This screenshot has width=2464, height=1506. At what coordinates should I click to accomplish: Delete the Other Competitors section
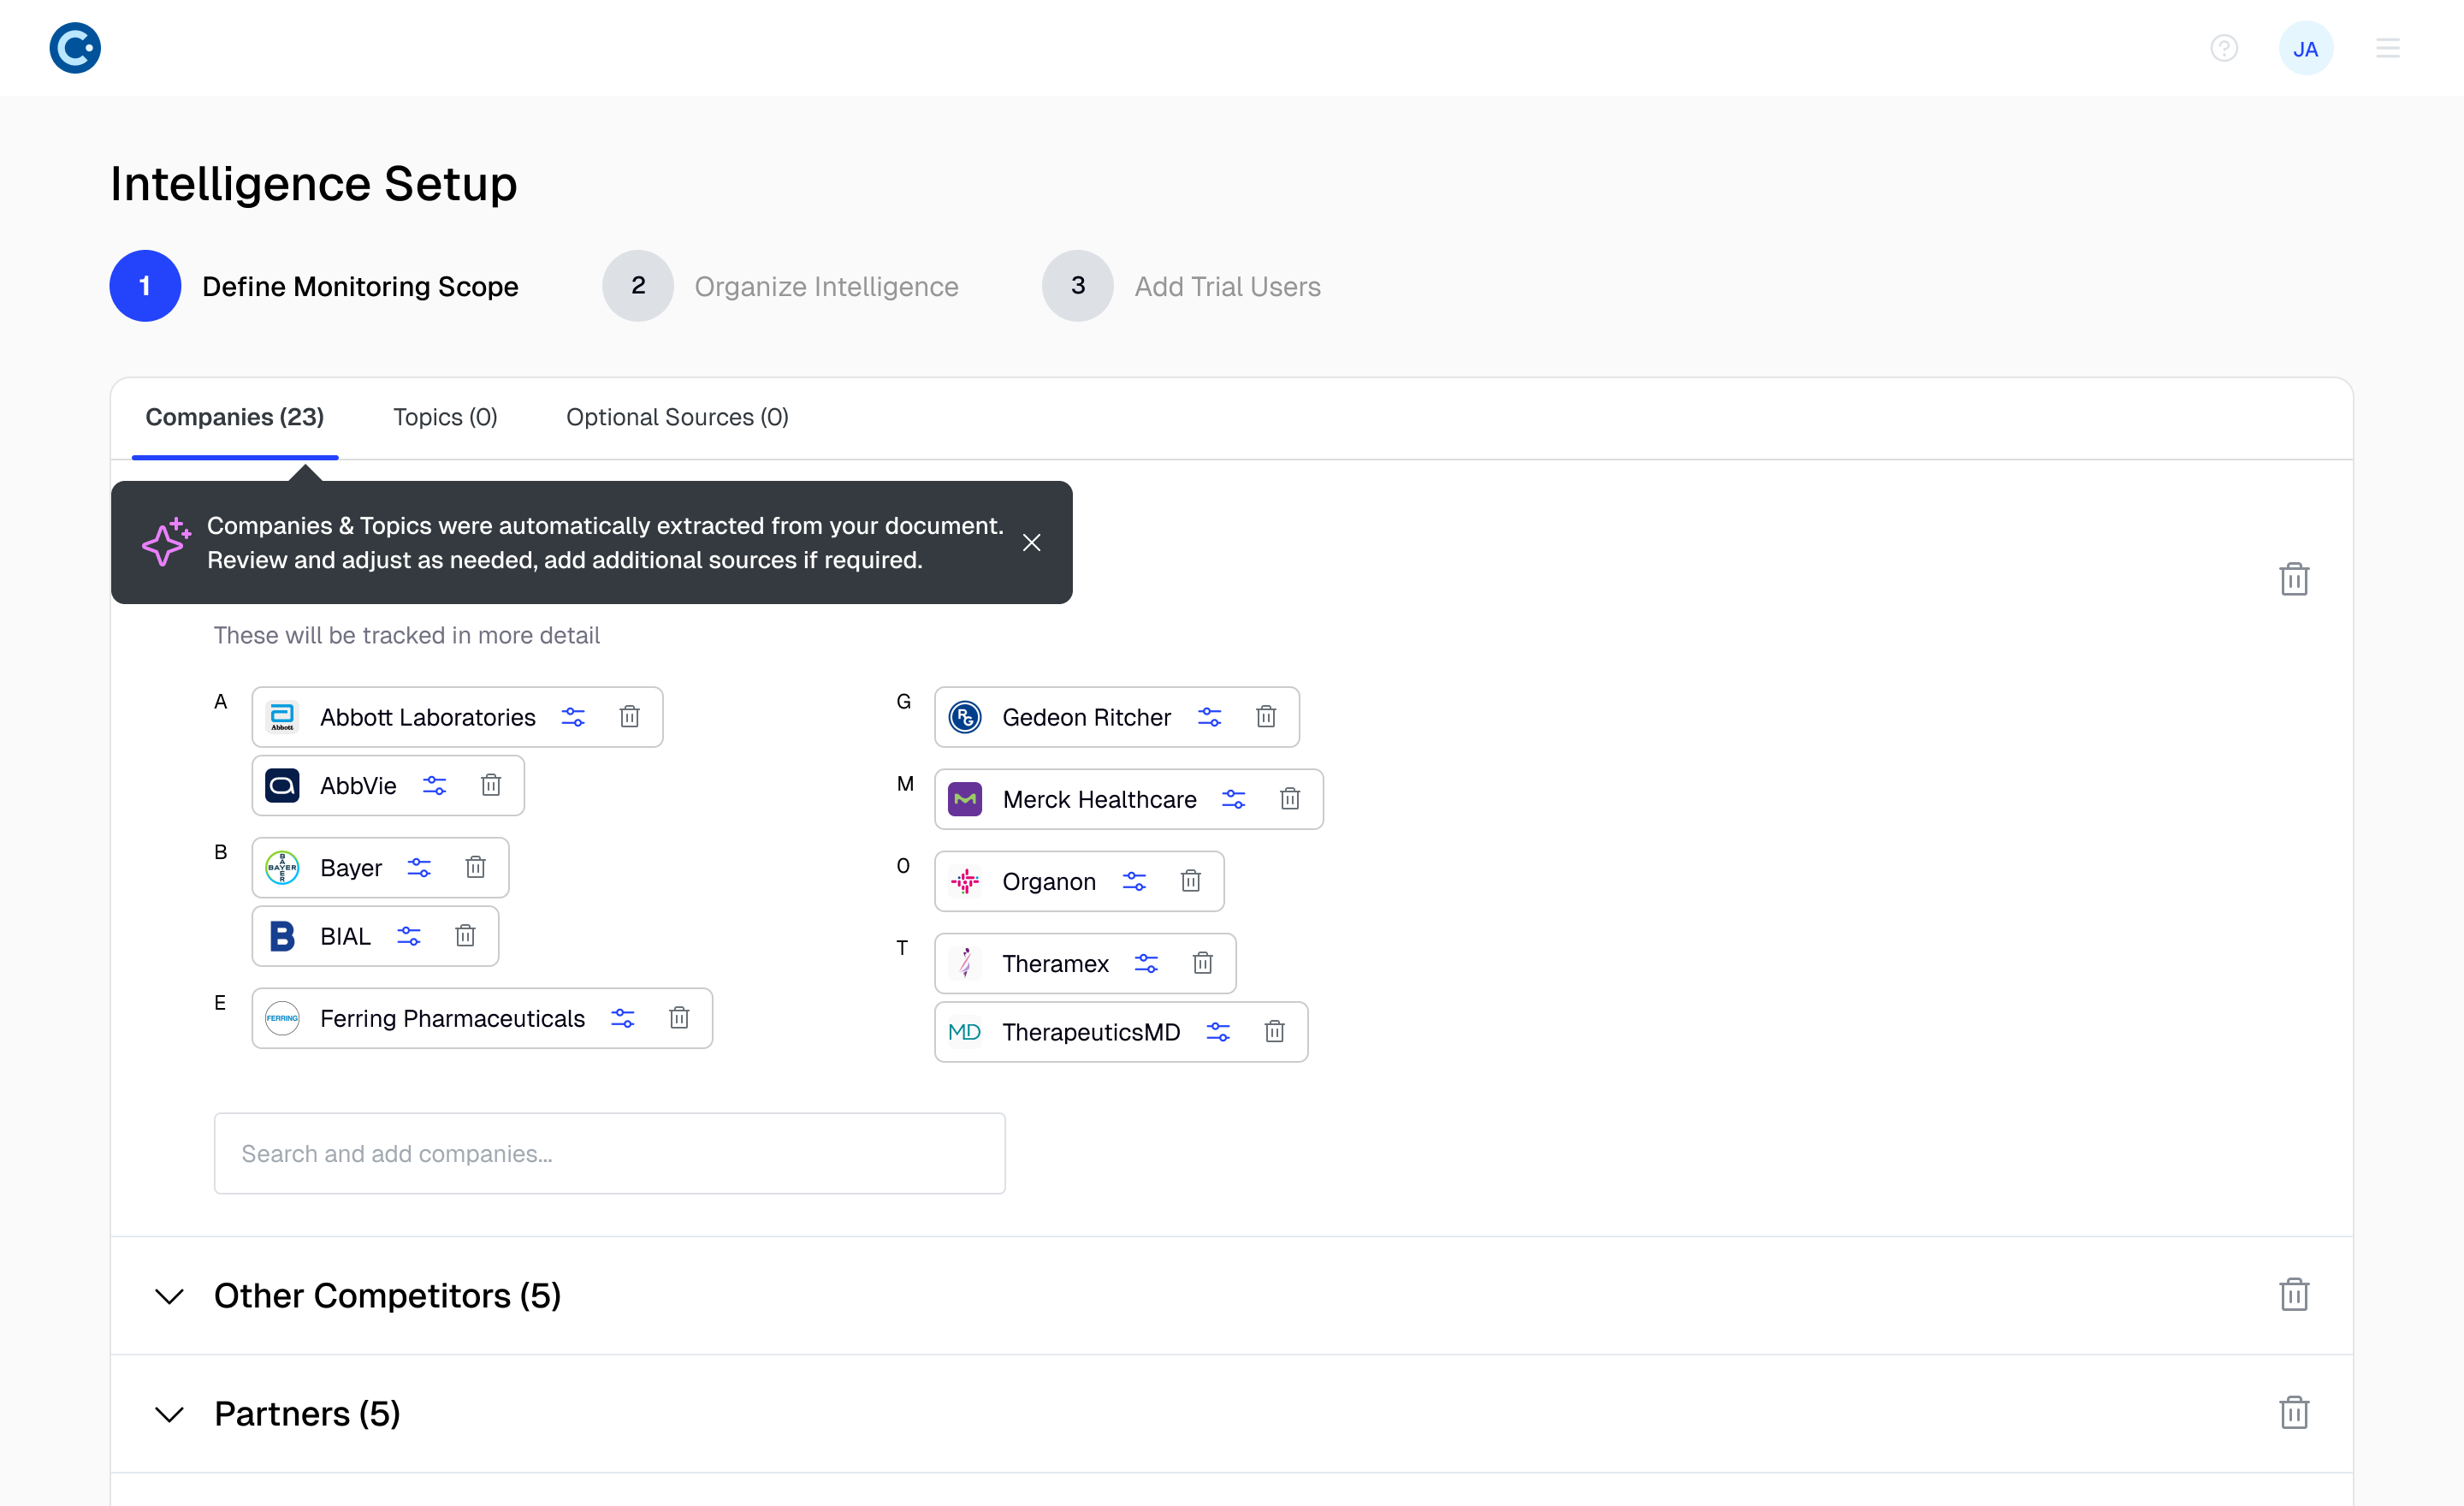click(x=2294, y=1294)
